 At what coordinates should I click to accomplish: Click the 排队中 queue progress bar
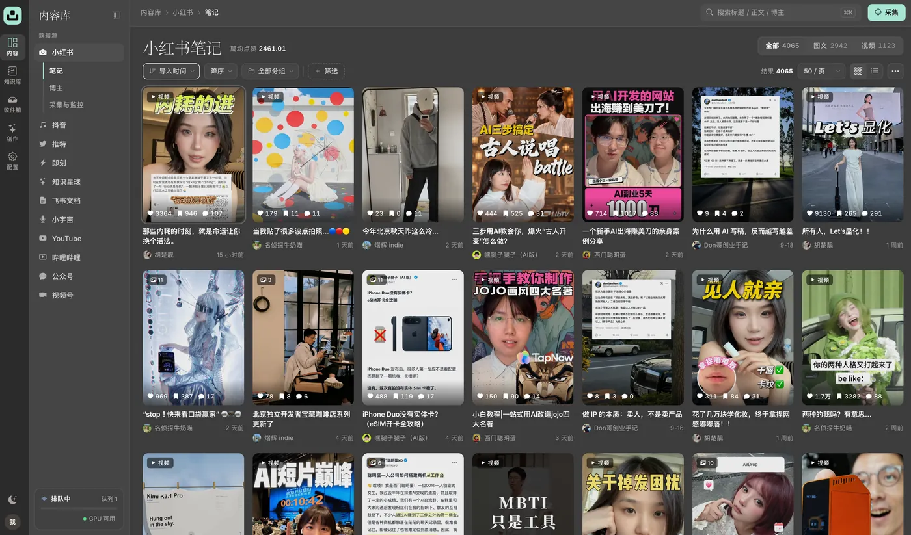click(79, 508)
